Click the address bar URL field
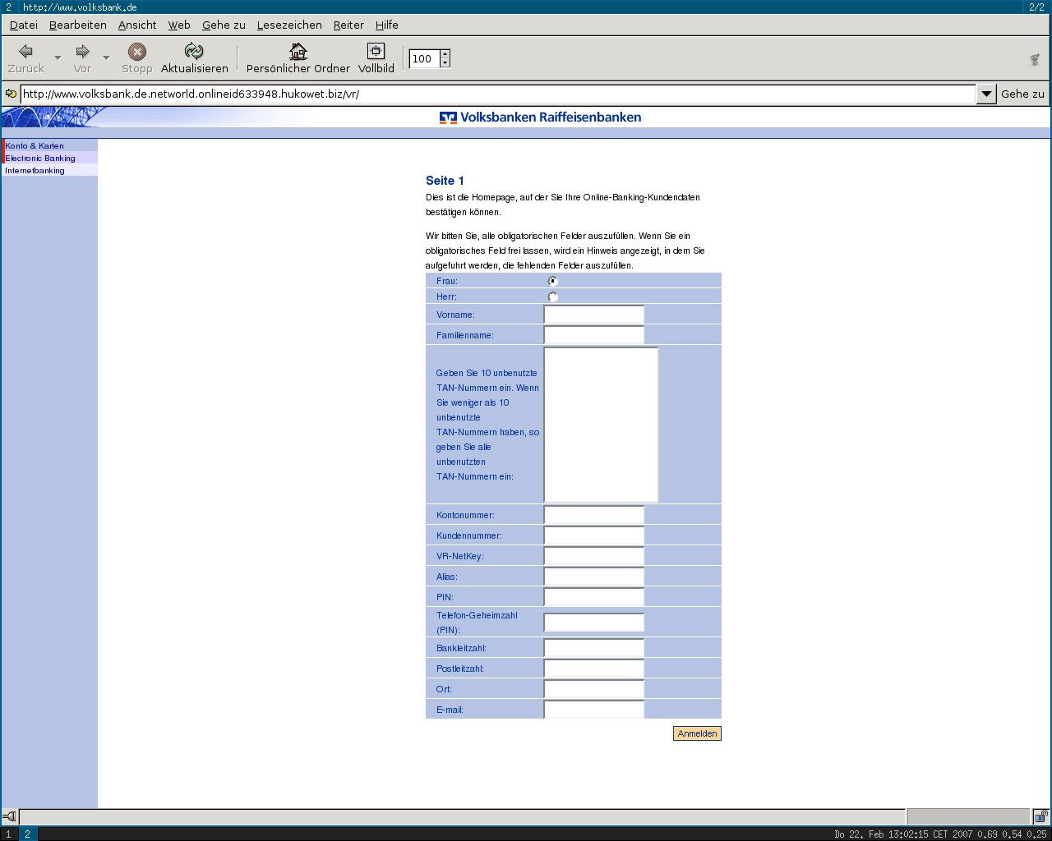 click(498, 94)
